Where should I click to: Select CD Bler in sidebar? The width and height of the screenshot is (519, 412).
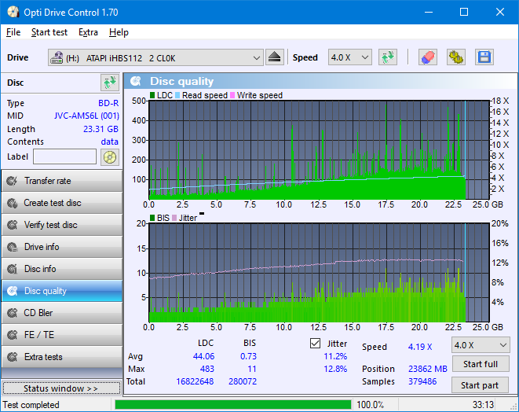tap(61, 313)
